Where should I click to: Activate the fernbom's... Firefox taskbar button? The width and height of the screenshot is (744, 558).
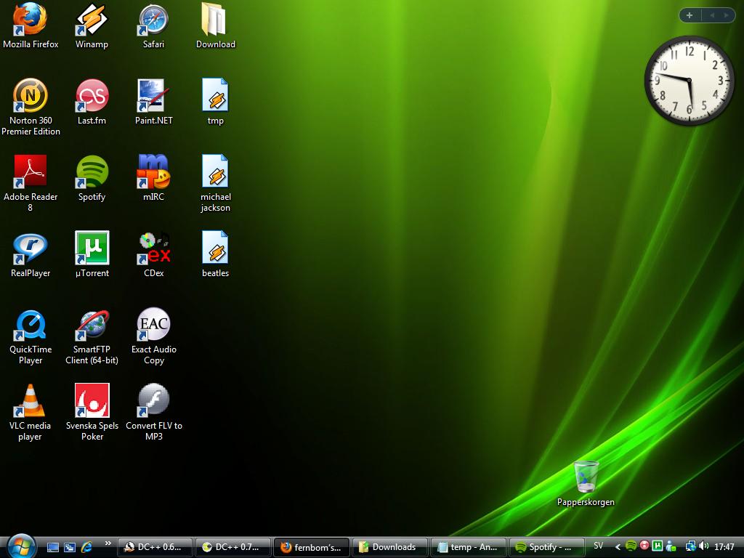click(x=312, y=547)
